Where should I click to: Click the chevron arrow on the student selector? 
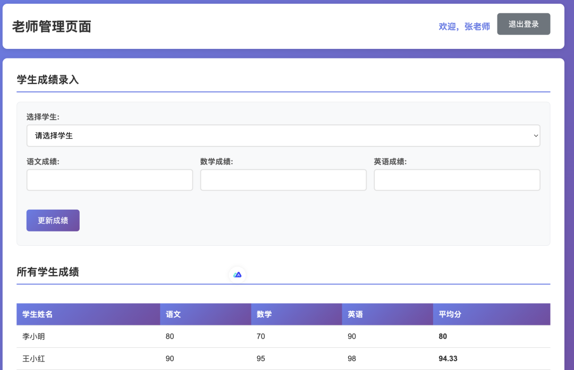tap(535, 135)
